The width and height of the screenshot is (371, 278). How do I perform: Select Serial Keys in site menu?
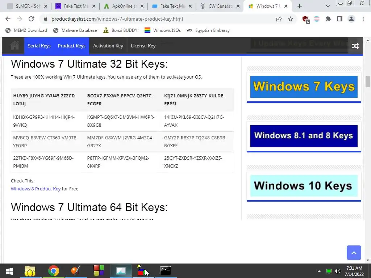[x=39, y=46]
